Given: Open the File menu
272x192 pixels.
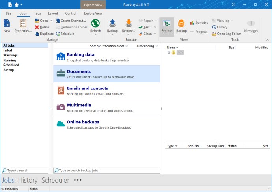Looking at the screenshot, I should pyautogui.click(x=9, y=13).
